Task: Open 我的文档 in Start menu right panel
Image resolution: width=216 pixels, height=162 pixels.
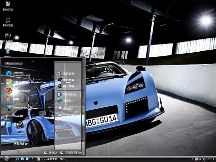Action: pyautogui.click(x=68, y=73)
